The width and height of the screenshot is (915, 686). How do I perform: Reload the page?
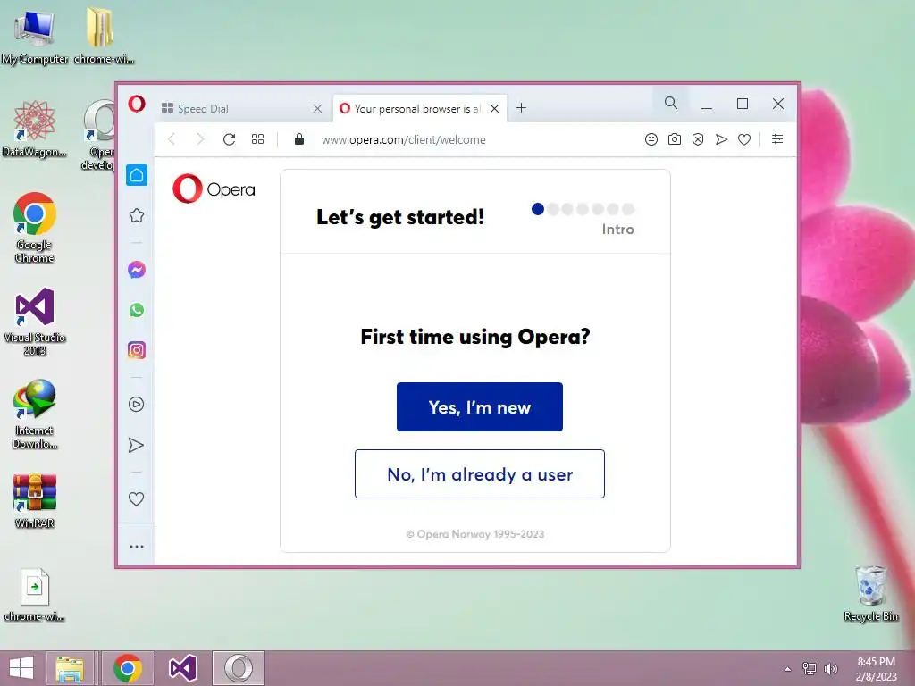coord(229,138)
